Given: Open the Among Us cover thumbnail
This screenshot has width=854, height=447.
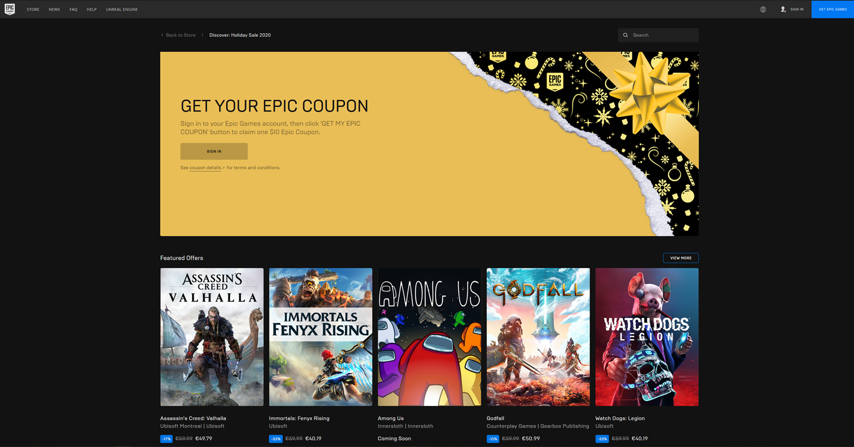Looking at the screenshot, I should coord(430,337).
